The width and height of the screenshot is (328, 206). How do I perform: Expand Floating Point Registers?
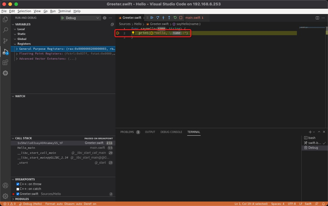[17, 54]
